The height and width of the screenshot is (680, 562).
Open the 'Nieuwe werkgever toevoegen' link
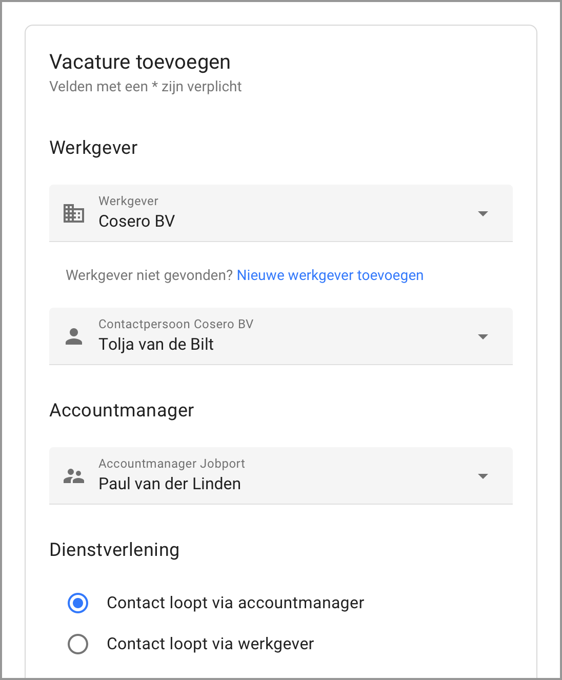(330, 275)
